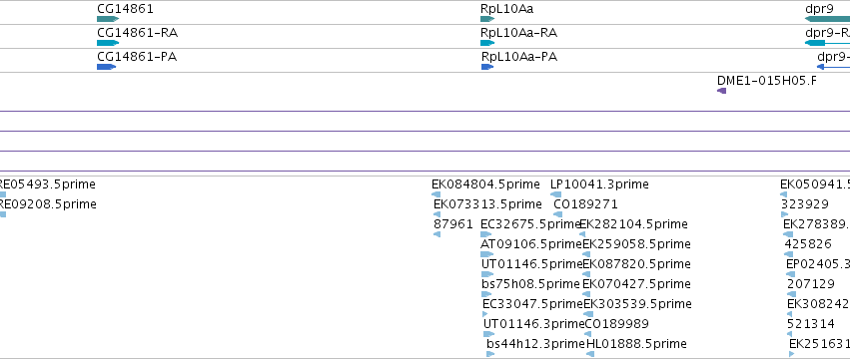
Task: Open the CG14861-PA label
Action: [x=137, y=57]
